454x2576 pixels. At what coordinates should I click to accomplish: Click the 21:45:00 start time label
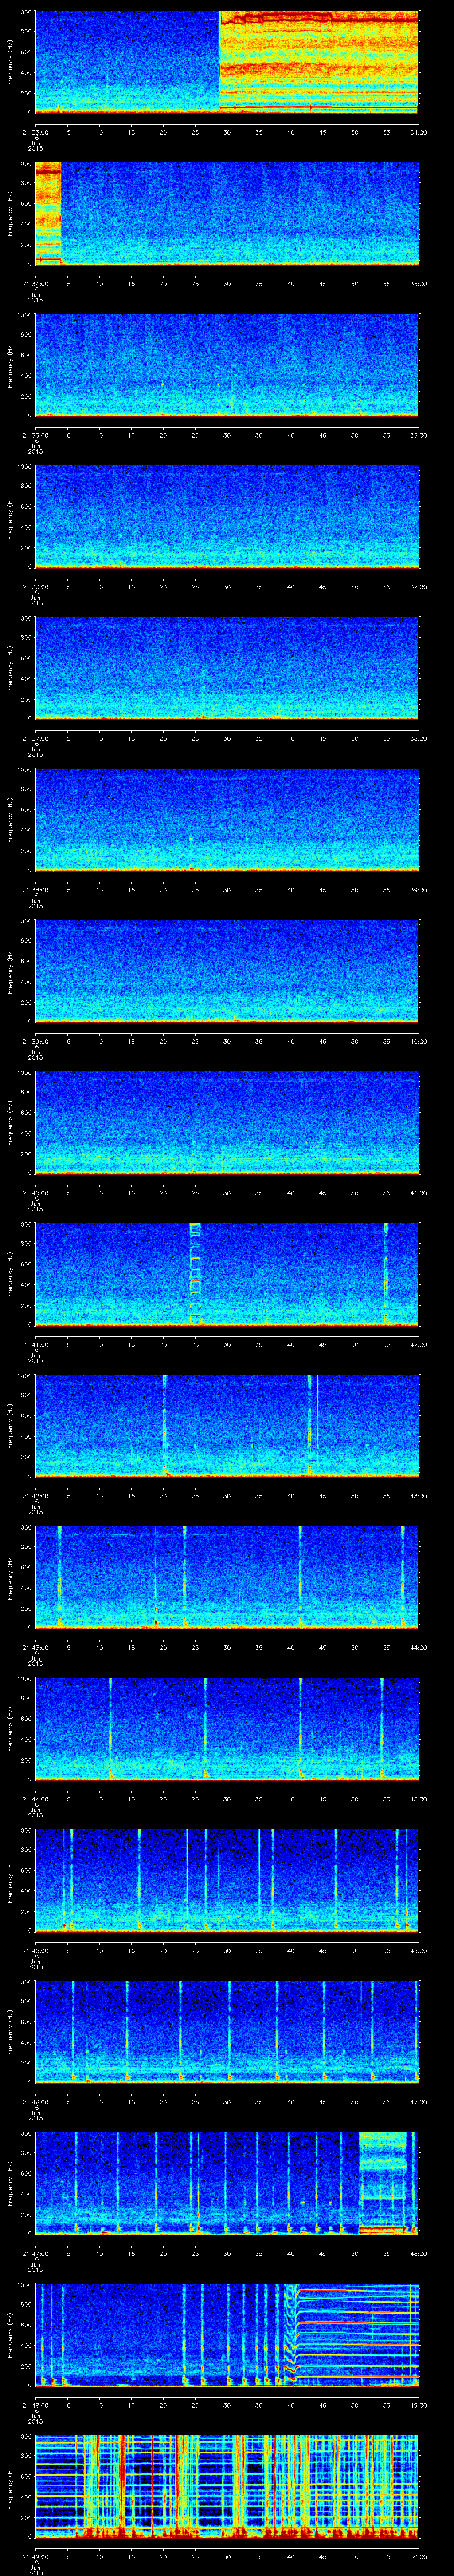(35, 1950)
